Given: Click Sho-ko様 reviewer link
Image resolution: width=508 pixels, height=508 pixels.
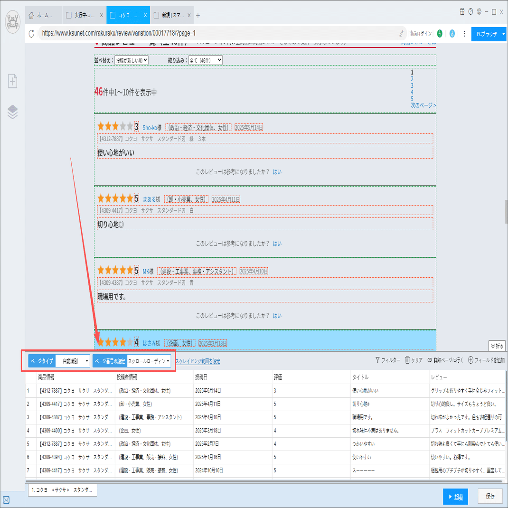Looking at the screenshot, I should [152, 128].
